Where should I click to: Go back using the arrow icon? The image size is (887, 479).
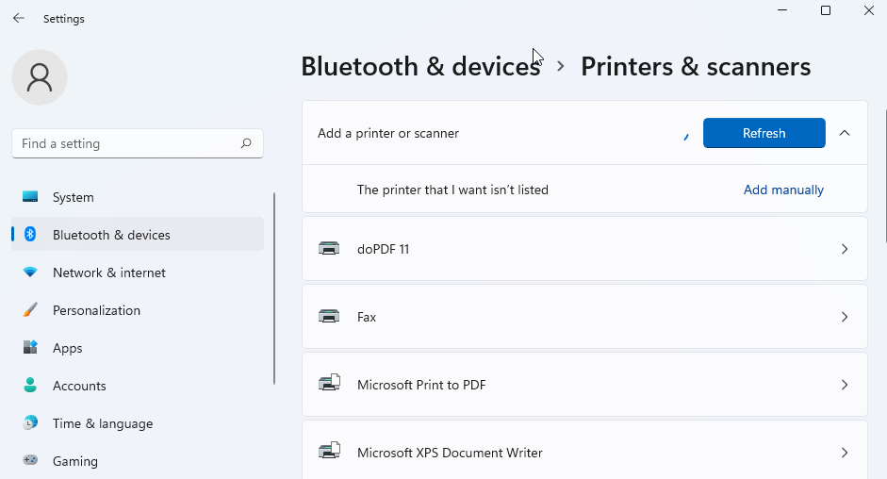19,18
